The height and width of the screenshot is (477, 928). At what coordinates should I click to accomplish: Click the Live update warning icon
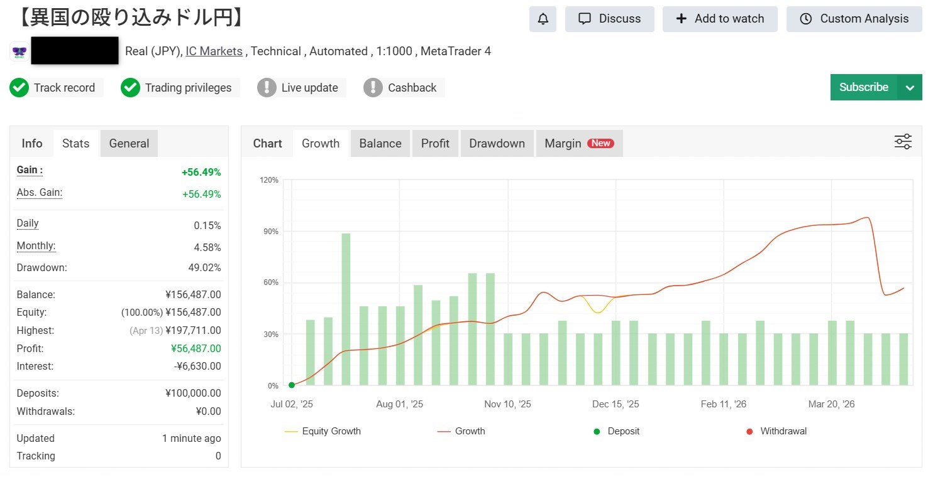coord(267,88)
